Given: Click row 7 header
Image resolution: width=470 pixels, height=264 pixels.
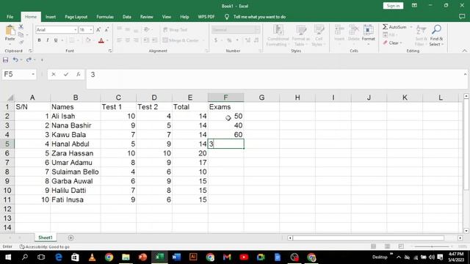Looking at the screenshot, I should [x=7, y=163].
